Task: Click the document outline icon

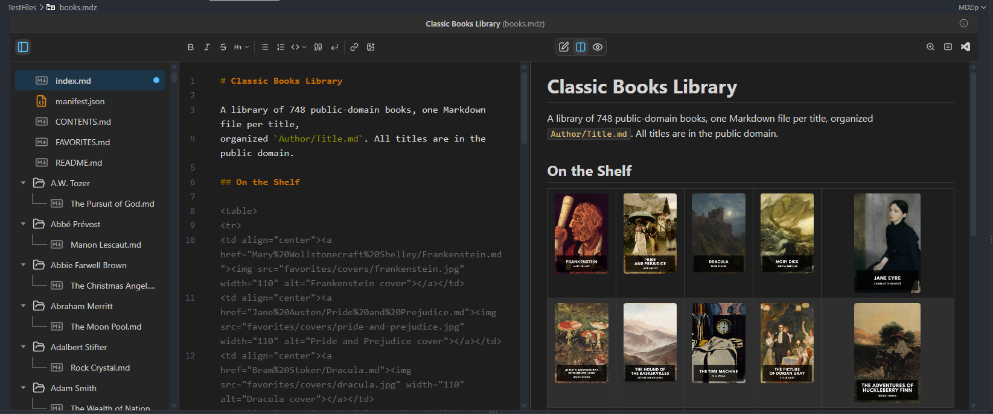Action: click(948, 47)
